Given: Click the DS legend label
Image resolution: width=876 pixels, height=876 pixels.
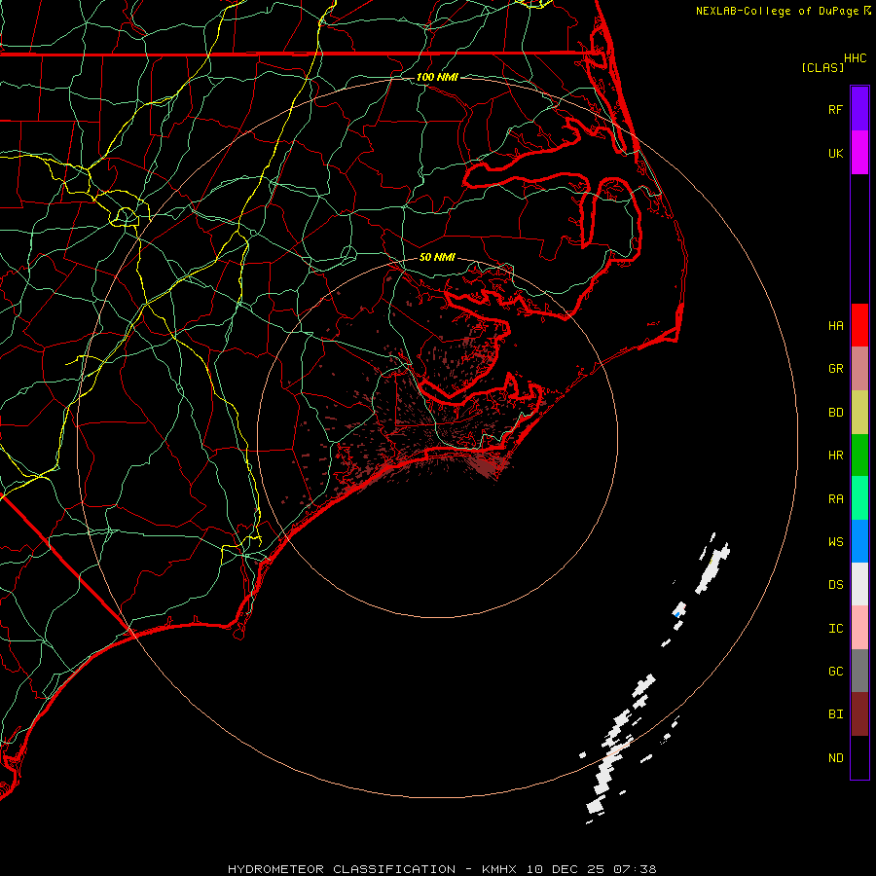Looking at the screenshot, I should pyautogui.click(x=835, y=585).
